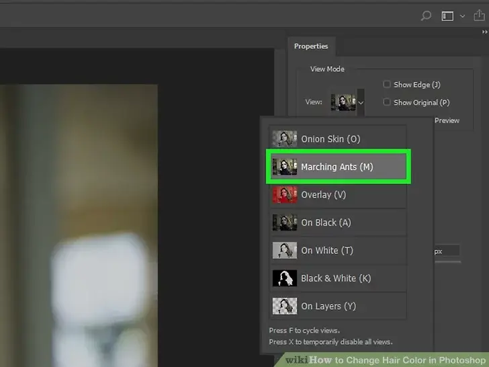
Task: Click the red Overlay view thumbnail
Action: (x=284, y=194)
